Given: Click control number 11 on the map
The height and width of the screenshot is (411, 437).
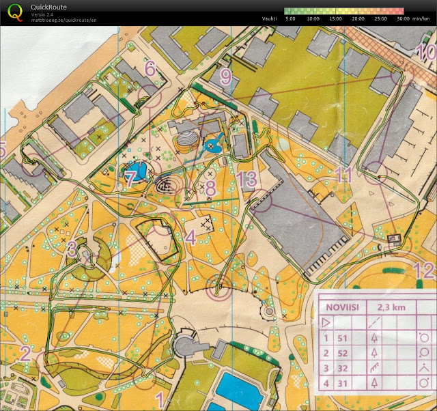Looking at the screenshot, I should [344, 175].
